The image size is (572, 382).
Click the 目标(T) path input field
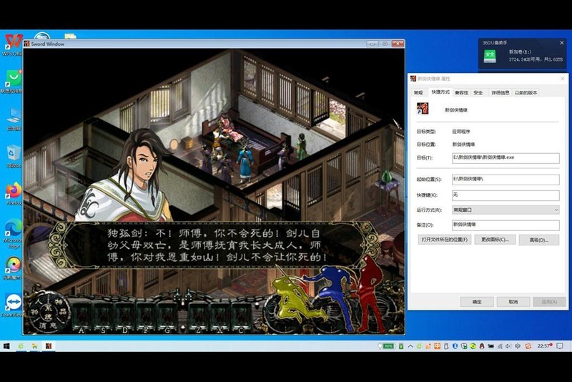pos(506,158)
